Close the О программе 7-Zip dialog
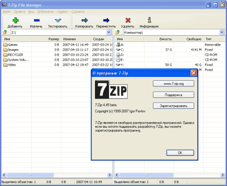Image resolution: width=227 pixels, height=186 pixels. pos(194,73)
